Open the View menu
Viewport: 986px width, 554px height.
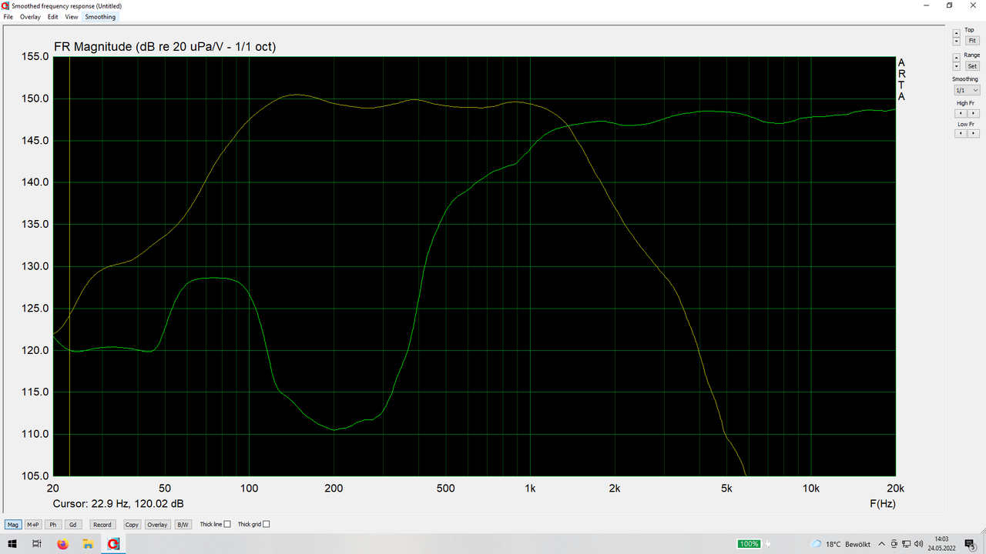coord(72,17)
